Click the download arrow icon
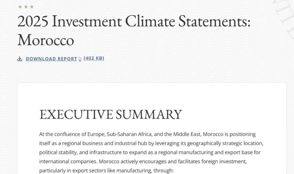 [x=20, y=59]
